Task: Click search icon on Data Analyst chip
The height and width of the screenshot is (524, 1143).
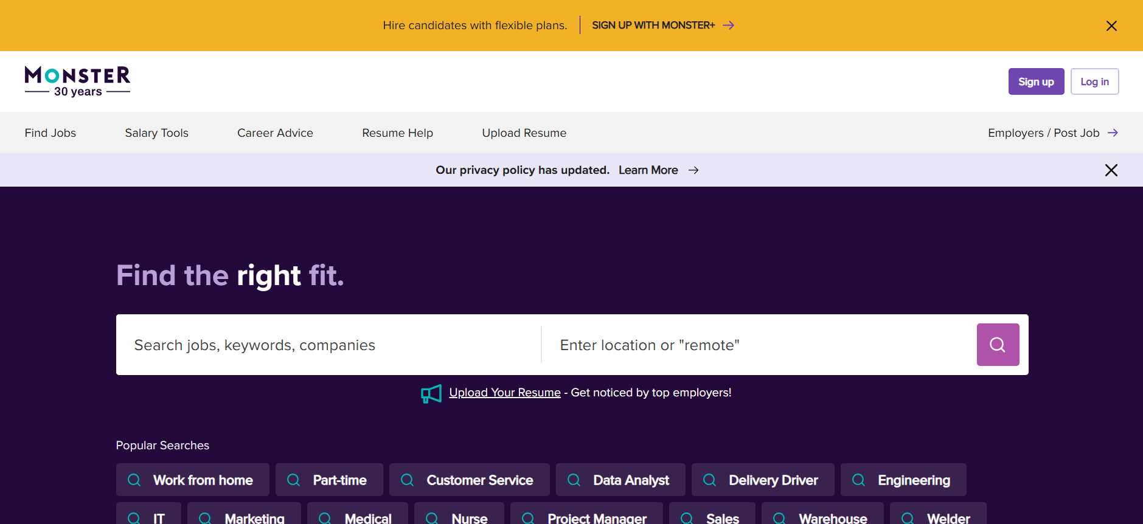Action: pyautogui.click(x=574, y=480)
